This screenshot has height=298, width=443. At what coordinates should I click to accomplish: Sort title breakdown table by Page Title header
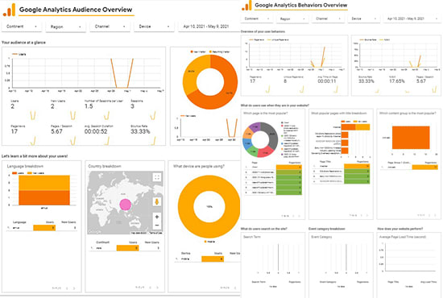(325, 162)
